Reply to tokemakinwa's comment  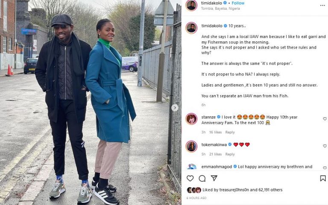point(230,154)
